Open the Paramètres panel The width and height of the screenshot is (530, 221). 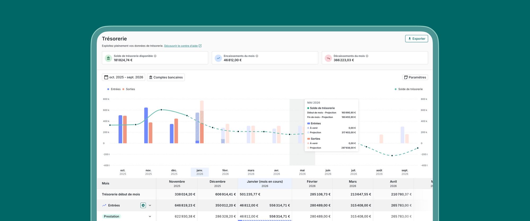coord(415,77)
